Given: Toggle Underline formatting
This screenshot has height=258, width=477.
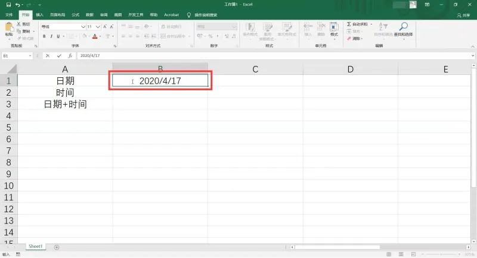Looking at the screenshot, I should point(58,36).
